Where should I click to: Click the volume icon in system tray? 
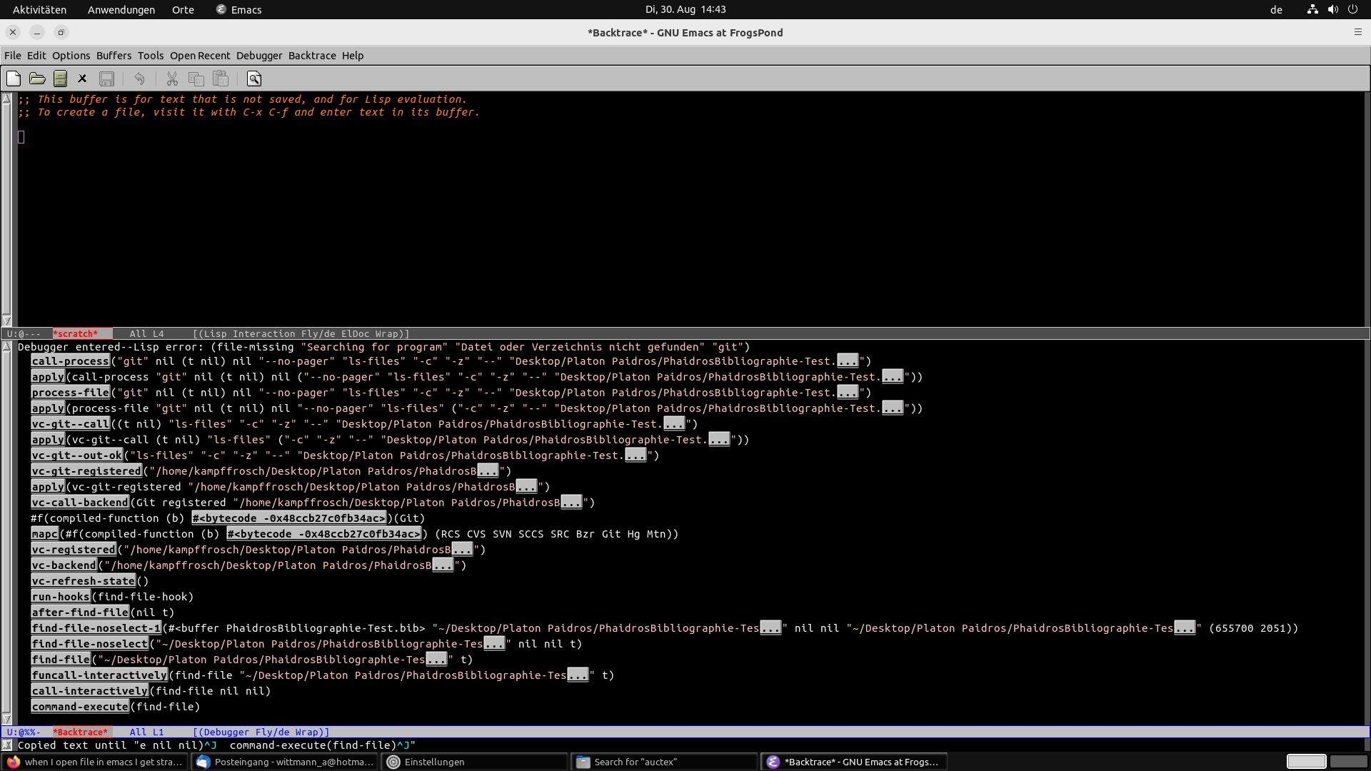click(1332, 9)
